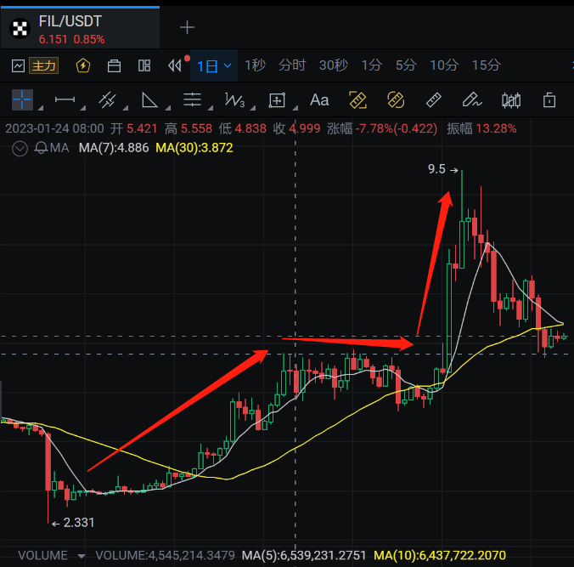Viewport: 574px width, 567px height.
Task: Toggle the 主力 indicator badge
Action: [43, 65]
